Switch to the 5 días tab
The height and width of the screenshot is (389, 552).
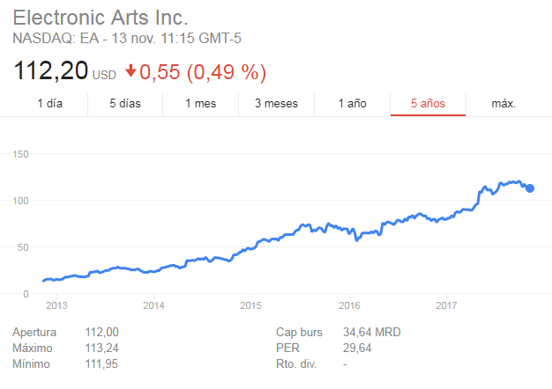[x=125, y=104]
